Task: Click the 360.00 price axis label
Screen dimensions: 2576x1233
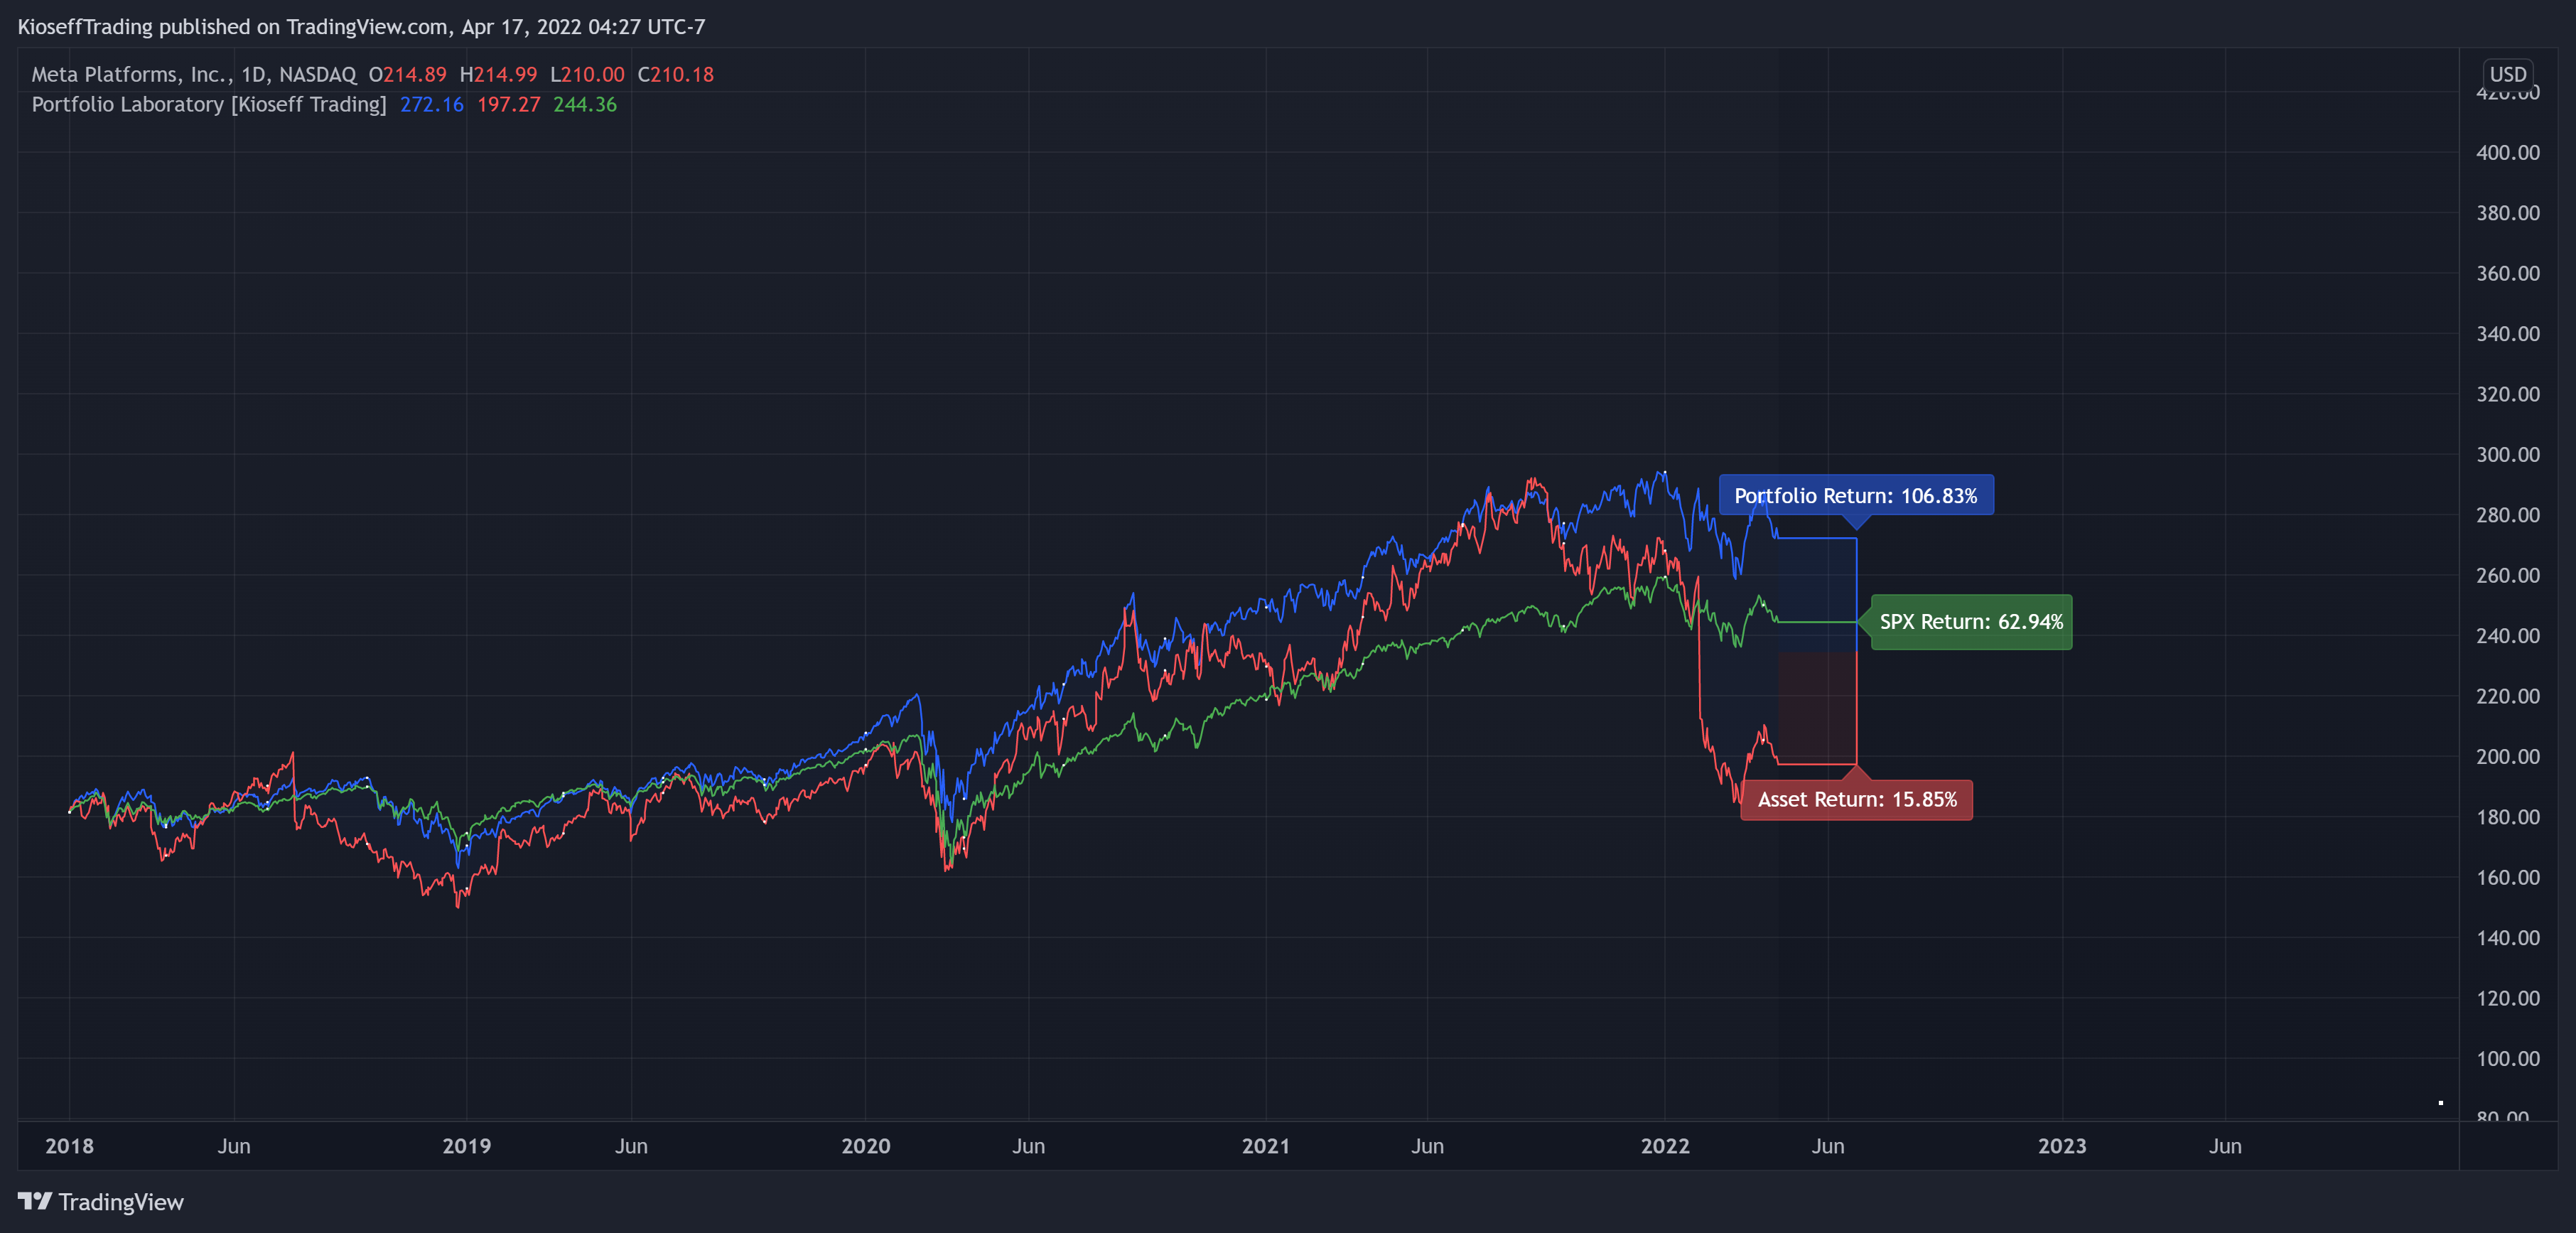Action: click(2507, 274)
